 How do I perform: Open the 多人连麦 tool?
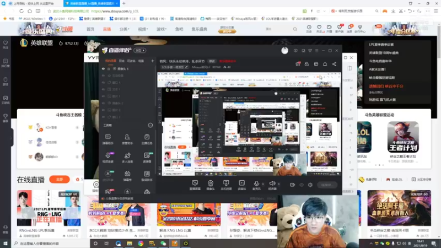(127, 158)
